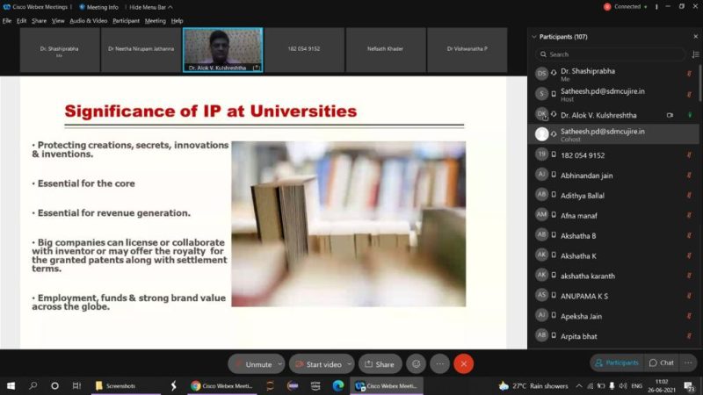Click Hide Menu Bar
703x395 pixels.
click(146, 6)
